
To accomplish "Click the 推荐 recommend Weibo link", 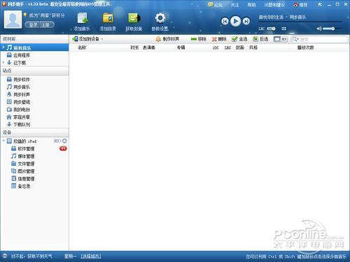I will point(300,5).
